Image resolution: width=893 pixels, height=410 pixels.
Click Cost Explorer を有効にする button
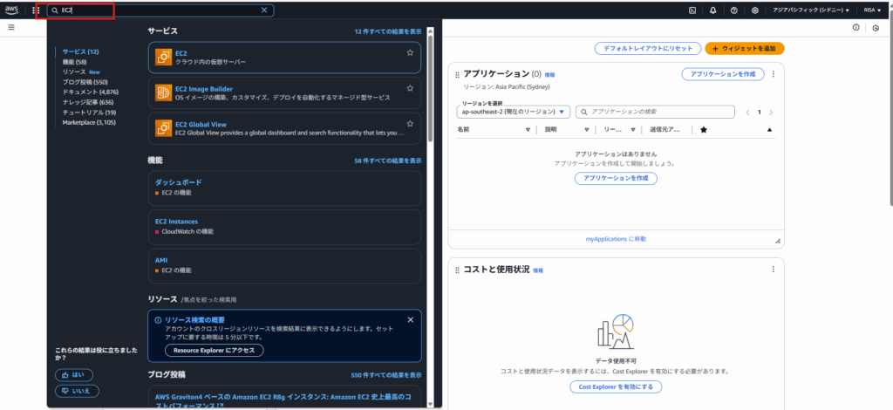(616, 386)
